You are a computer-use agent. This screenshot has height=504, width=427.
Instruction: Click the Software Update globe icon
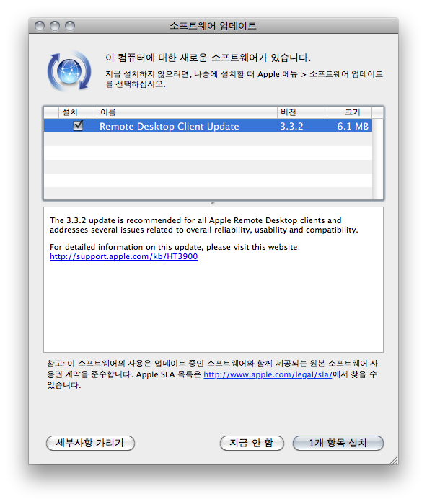coord(69,71)
